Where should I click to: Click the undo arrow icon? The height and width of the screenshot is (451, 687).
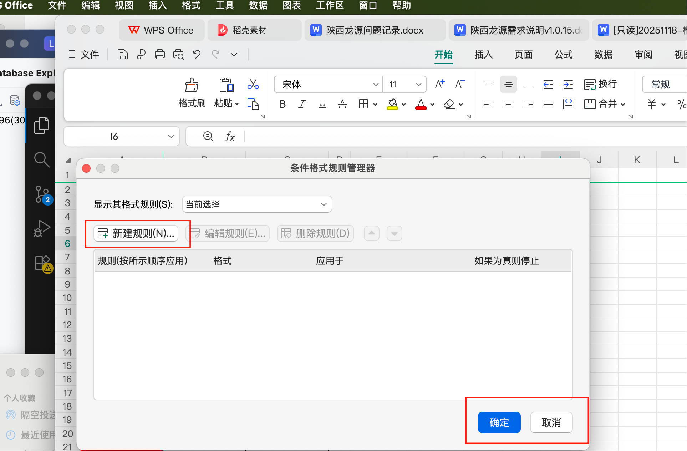[x=197, y=55]
